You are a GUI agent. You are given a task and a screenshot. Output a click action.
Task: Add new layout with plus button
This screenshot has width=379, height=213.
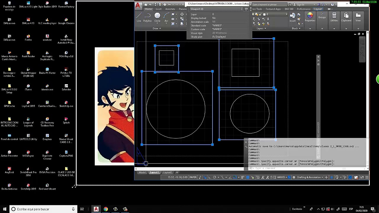coord(177,172)
